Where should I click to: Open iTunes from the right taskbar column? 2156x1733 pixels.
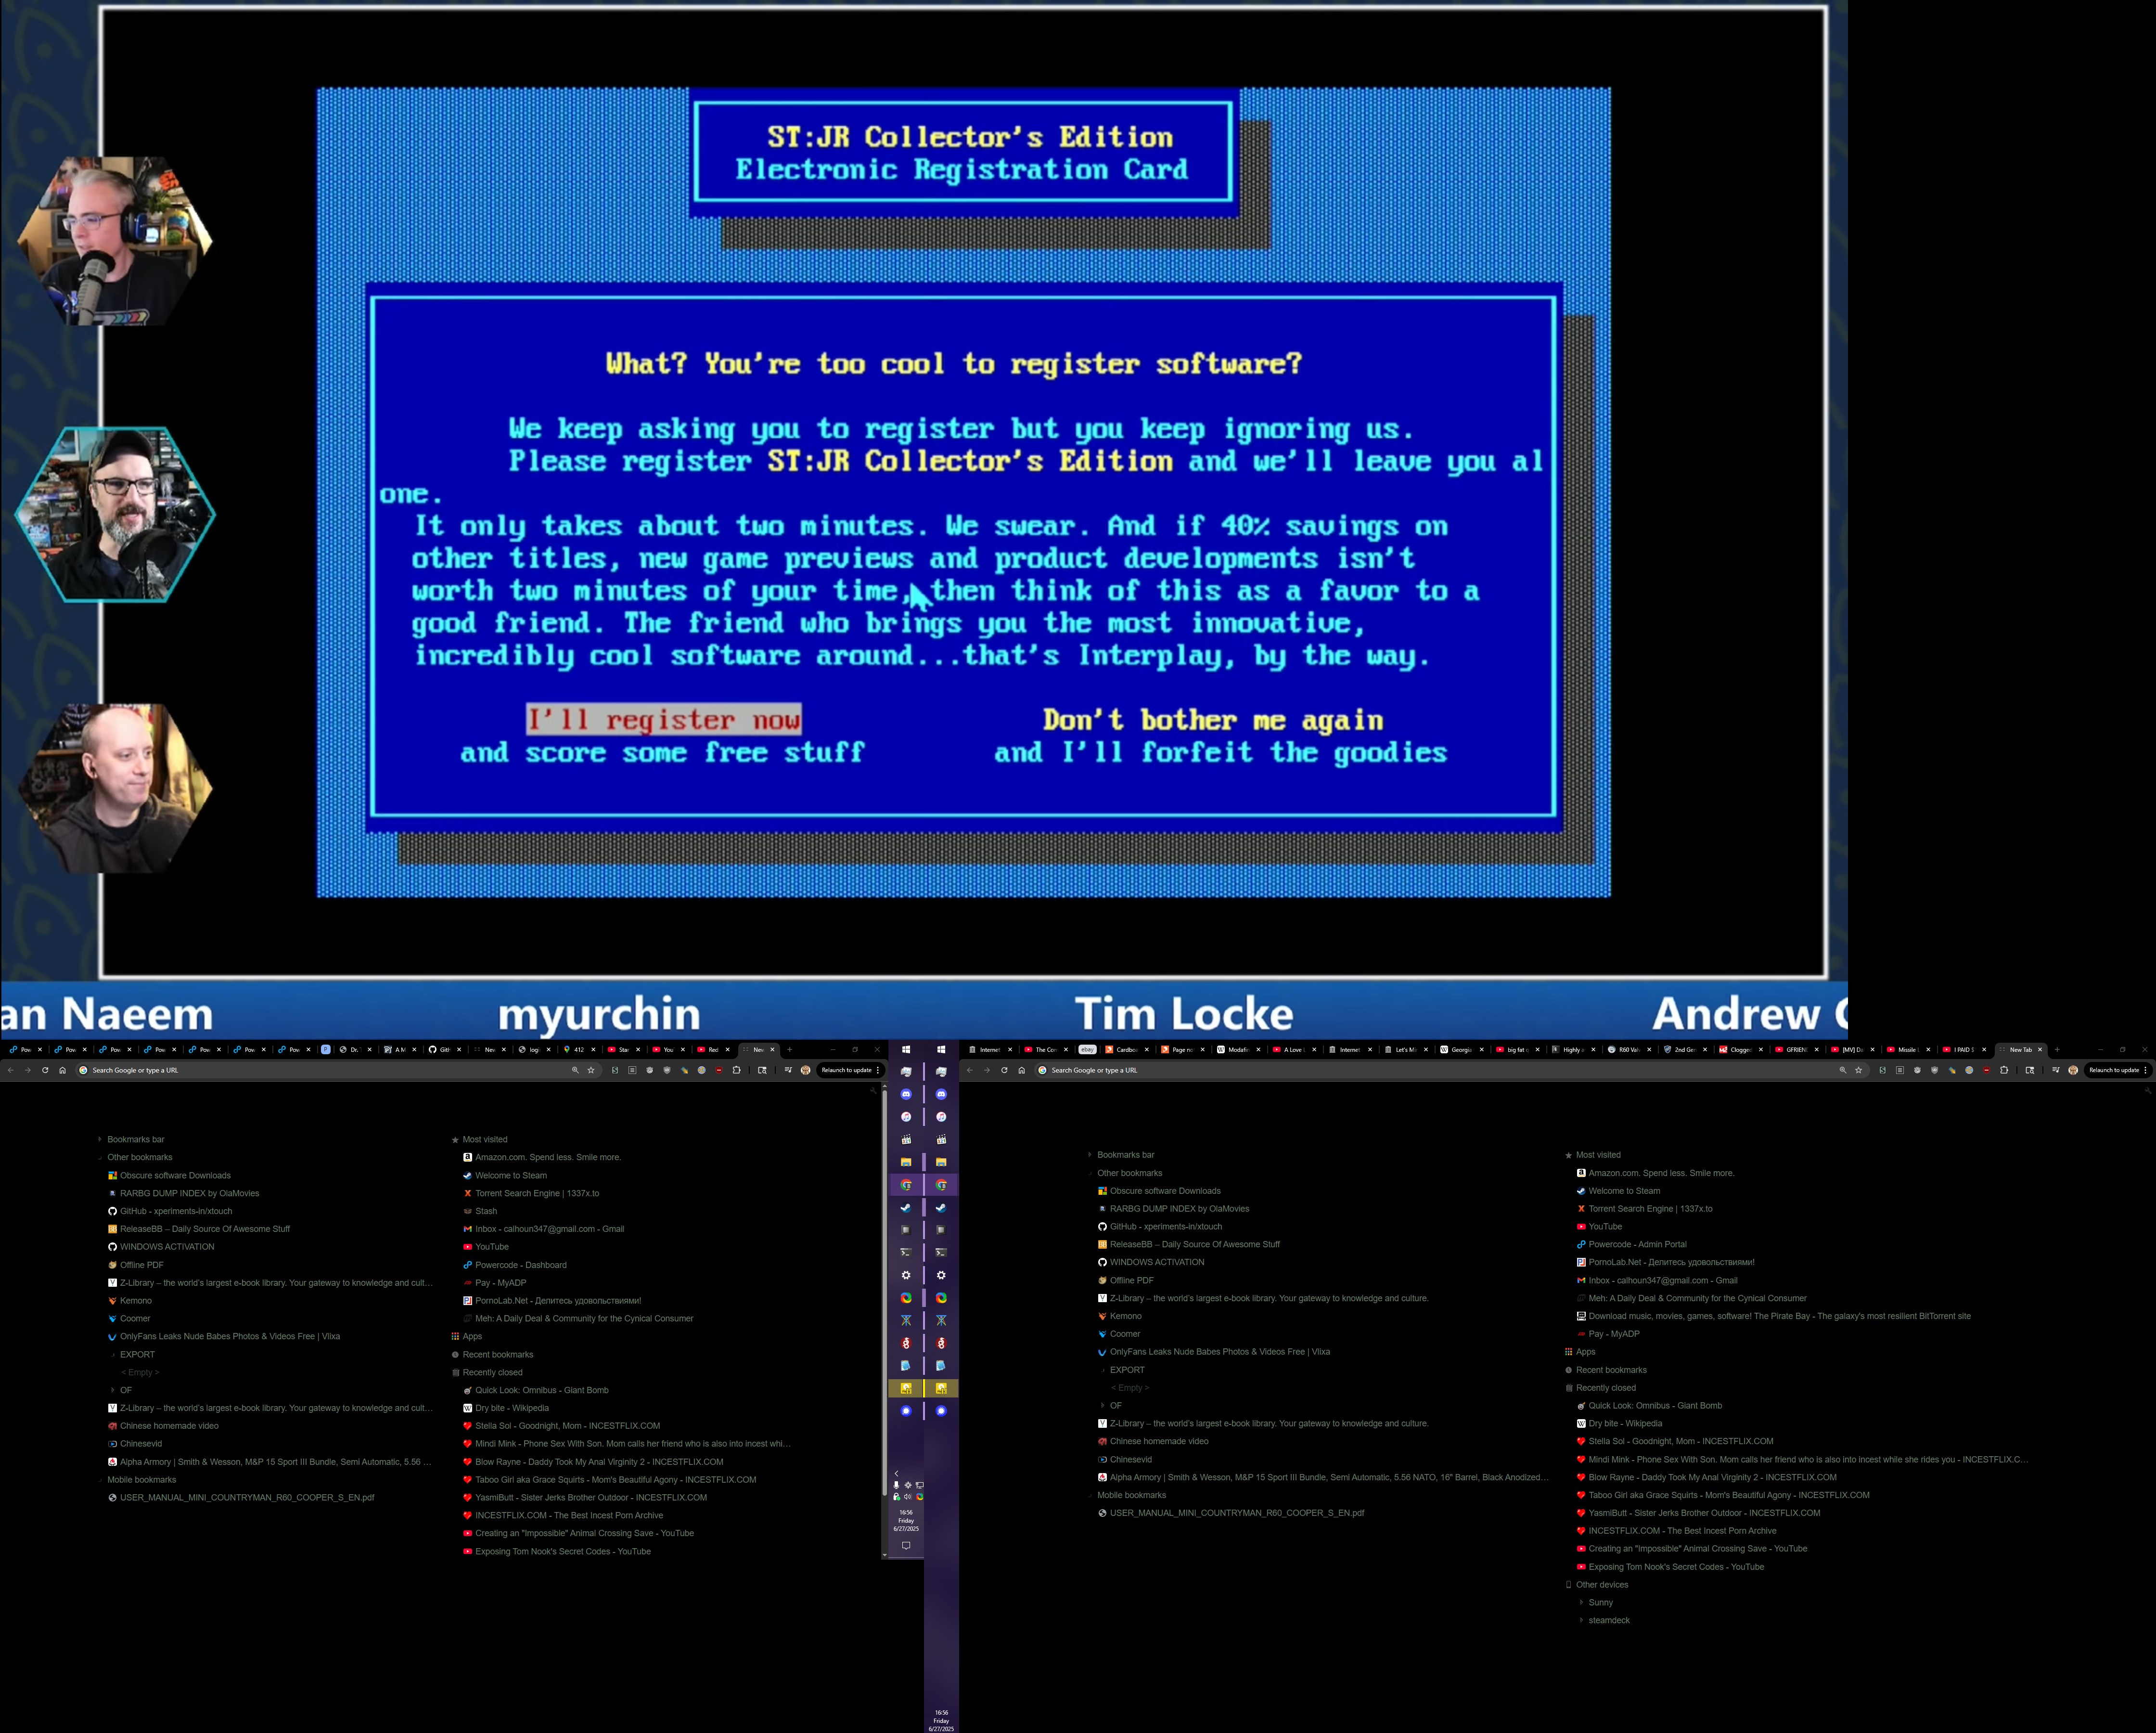click(x=941, y=1117)
